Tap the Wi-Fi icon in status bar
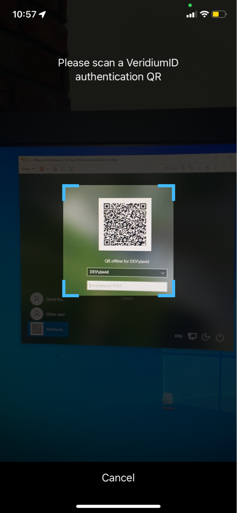The image size is (237, 513). (x=204, y=14)
